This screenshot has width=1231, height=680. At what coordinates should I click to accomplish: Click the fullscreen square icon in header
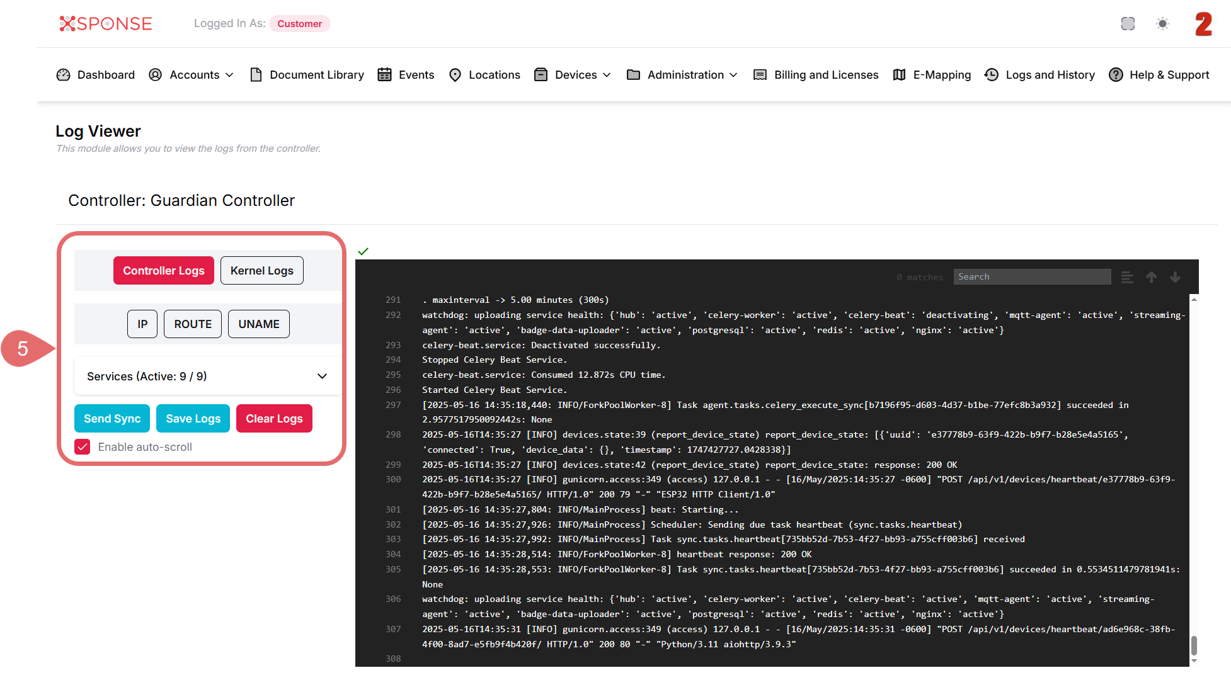click(1128, 24)
